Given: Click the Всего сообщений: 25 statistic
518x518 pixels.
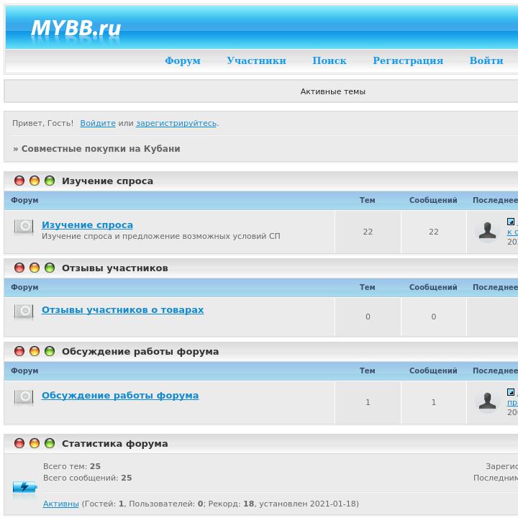Looking at the screenshot, I should click(x=87, y=478).
